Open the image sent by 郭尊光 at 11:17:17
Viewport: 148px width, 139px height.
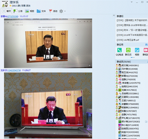48,43
